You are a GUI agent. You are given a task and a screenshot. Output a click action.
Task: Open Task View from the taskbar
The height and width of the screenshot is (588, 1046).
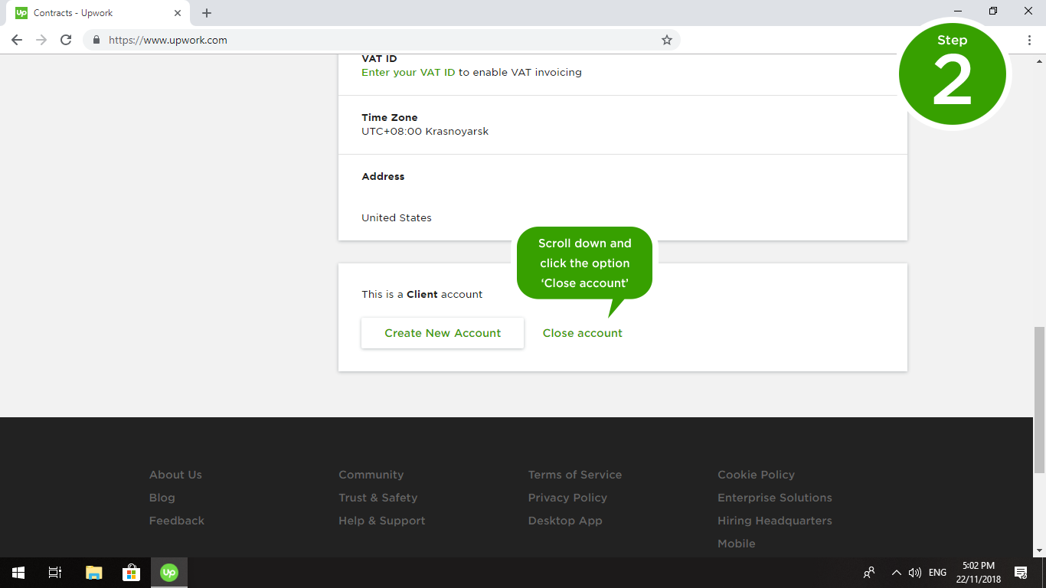(x=55, y=572)
